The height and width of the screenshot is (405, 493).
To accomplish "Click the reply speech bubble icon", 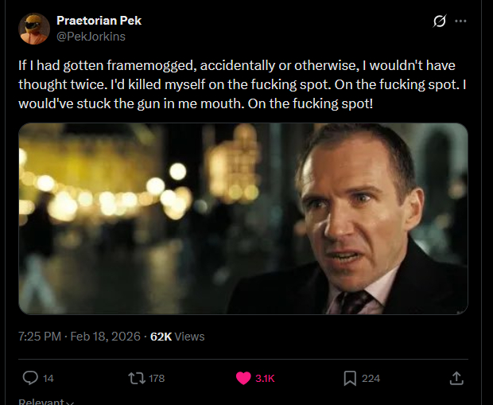I will (30, 378).
